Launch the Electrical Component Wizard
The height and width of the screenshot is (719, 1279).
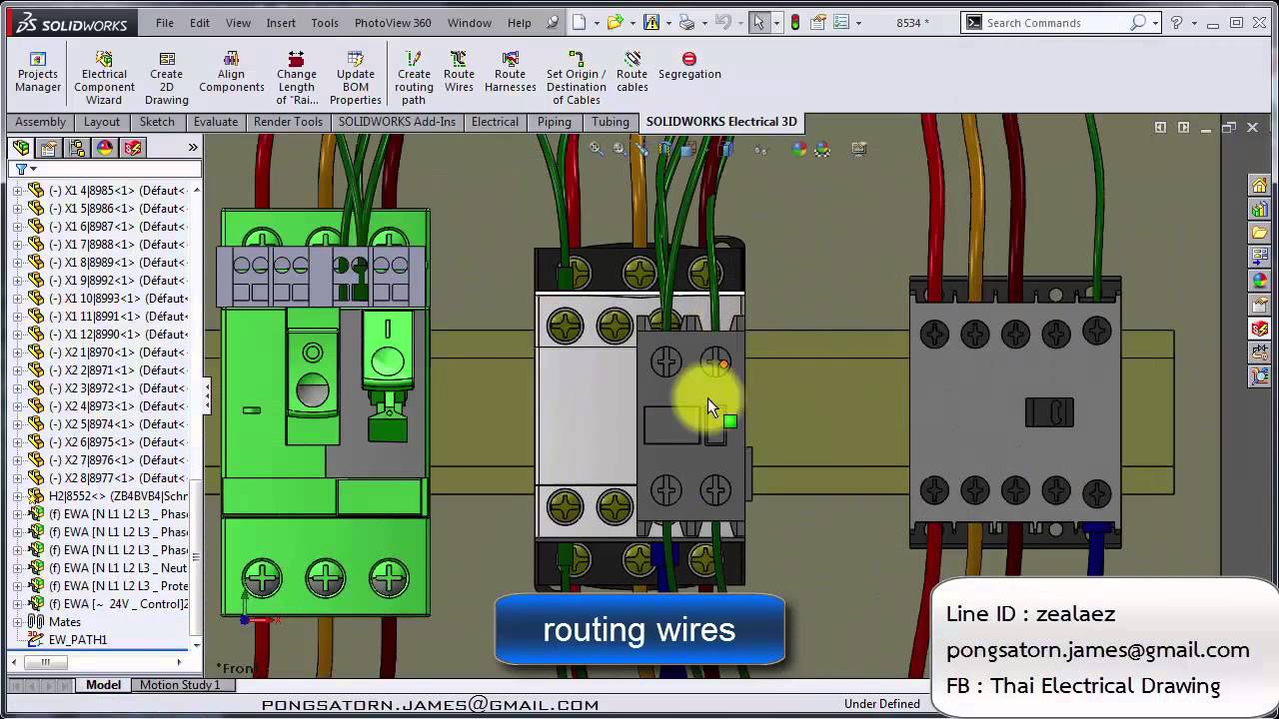tap(104, 79)
